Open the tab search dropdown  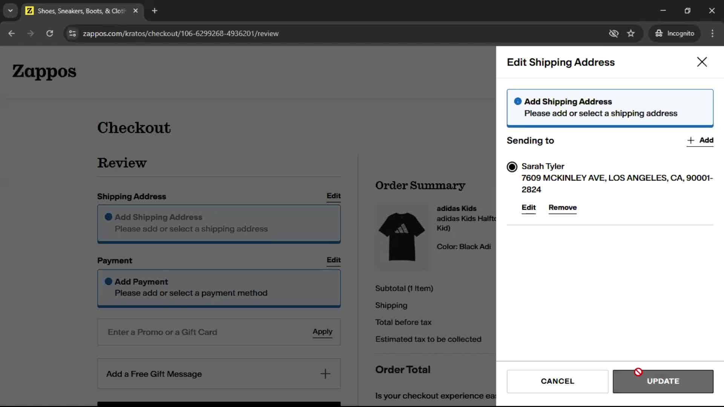click(10, 11)
